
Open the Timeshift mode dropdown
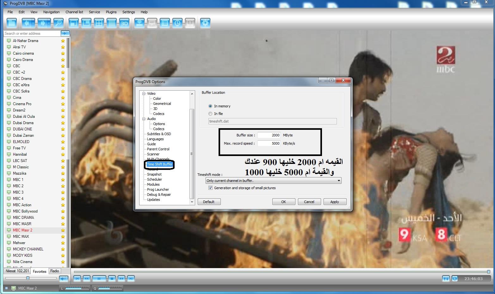pyautogui.click(x=274, y=181)
